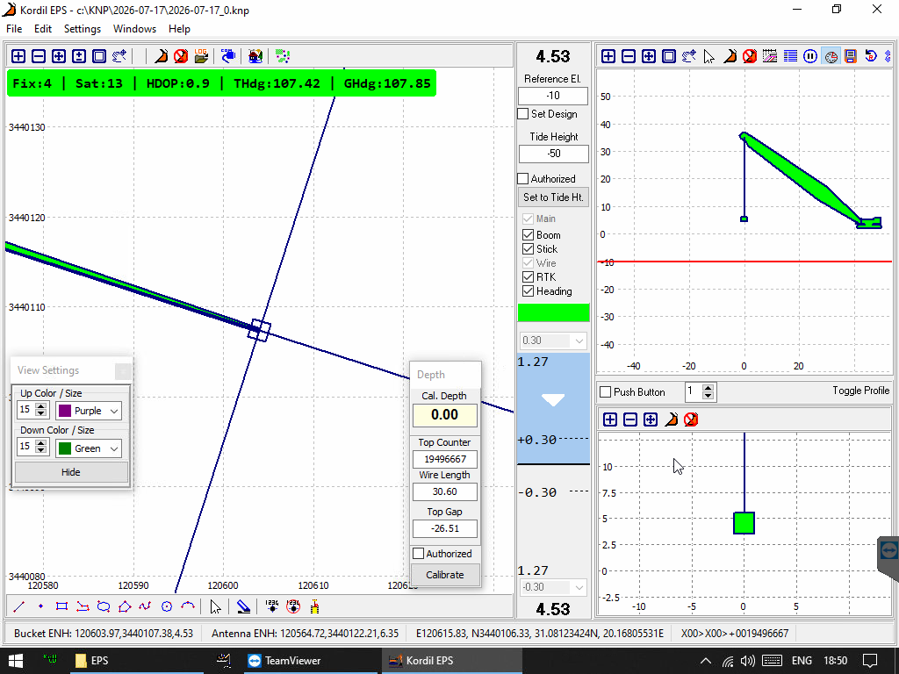Screen dimensions: 899x674
Task: Open the Help menu
Action: (x=179, y=29)
